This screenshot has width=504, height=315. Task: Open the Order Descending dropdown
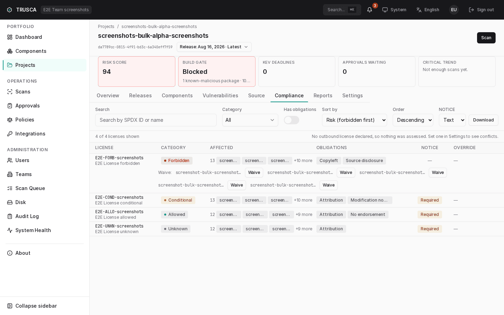pos(413,120)
